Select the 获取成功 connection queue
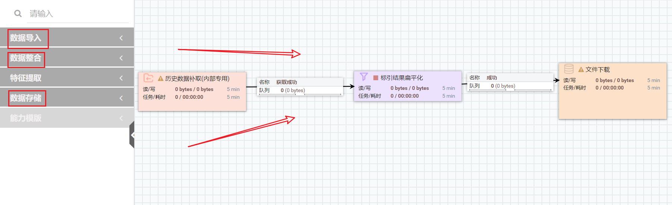 point(300,86)
